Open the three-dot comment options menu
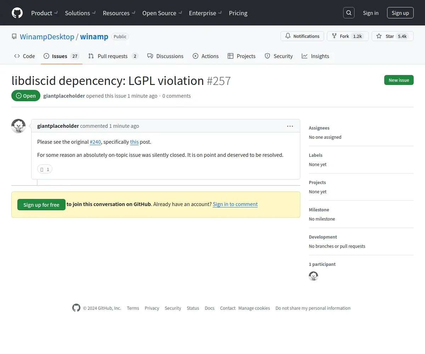The width and height of the screenshot is (425, 354). [x=290, y=126]
